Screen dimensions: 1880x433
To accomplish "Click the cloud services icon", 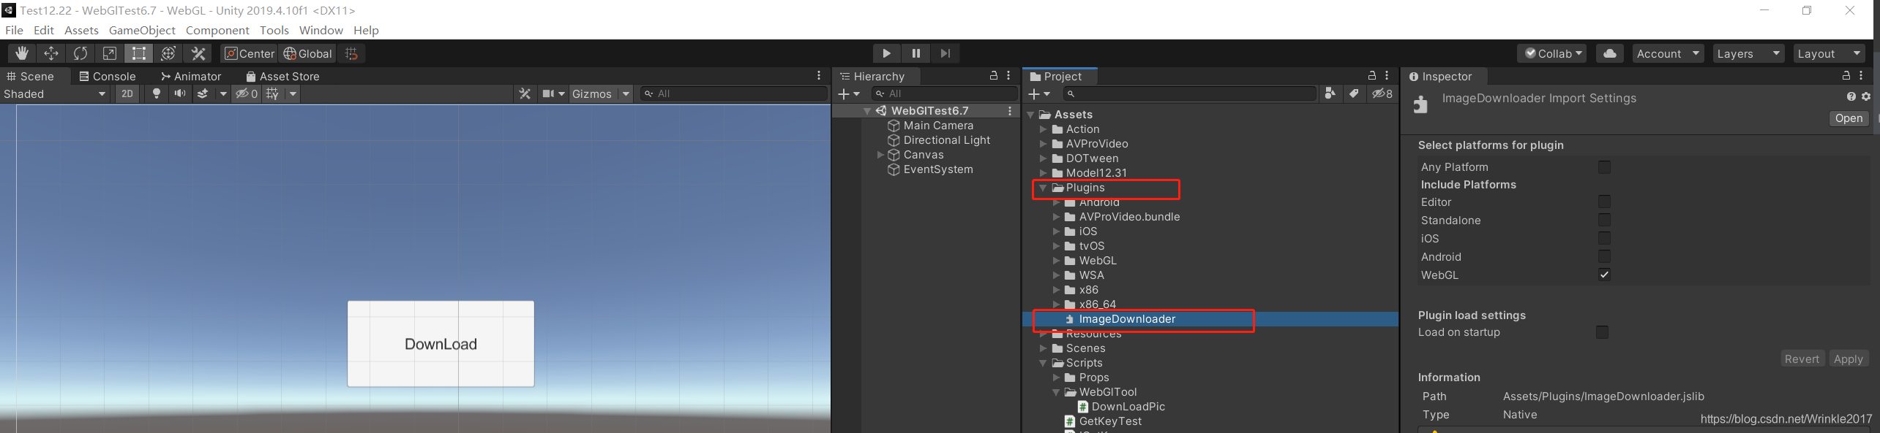I will 1610,53.
